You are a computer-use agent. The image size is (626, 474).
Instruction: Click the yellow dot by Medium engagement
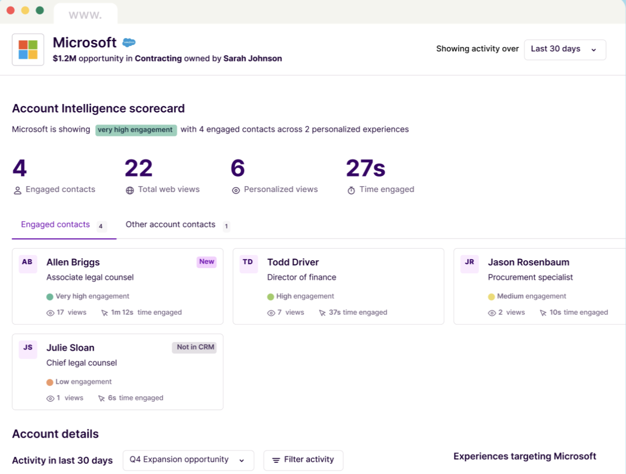pos(491,296)
